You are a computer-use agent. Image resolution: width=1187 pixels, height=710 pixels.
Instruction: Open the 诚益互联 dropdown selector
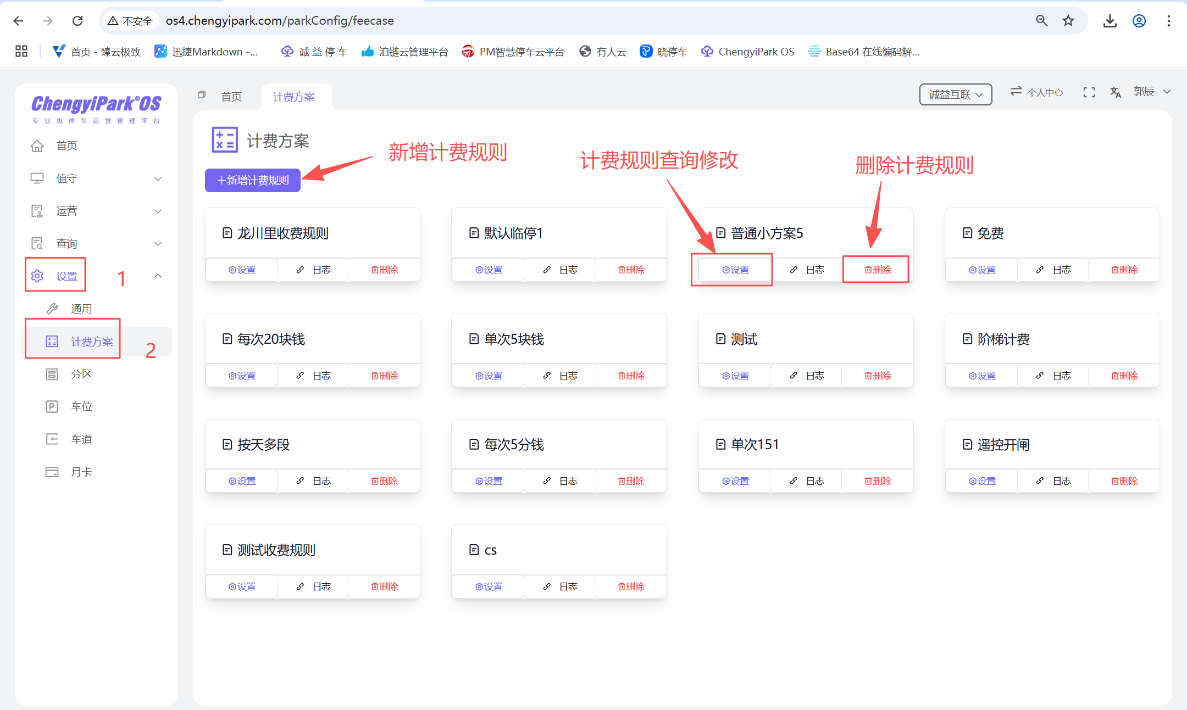956,94
